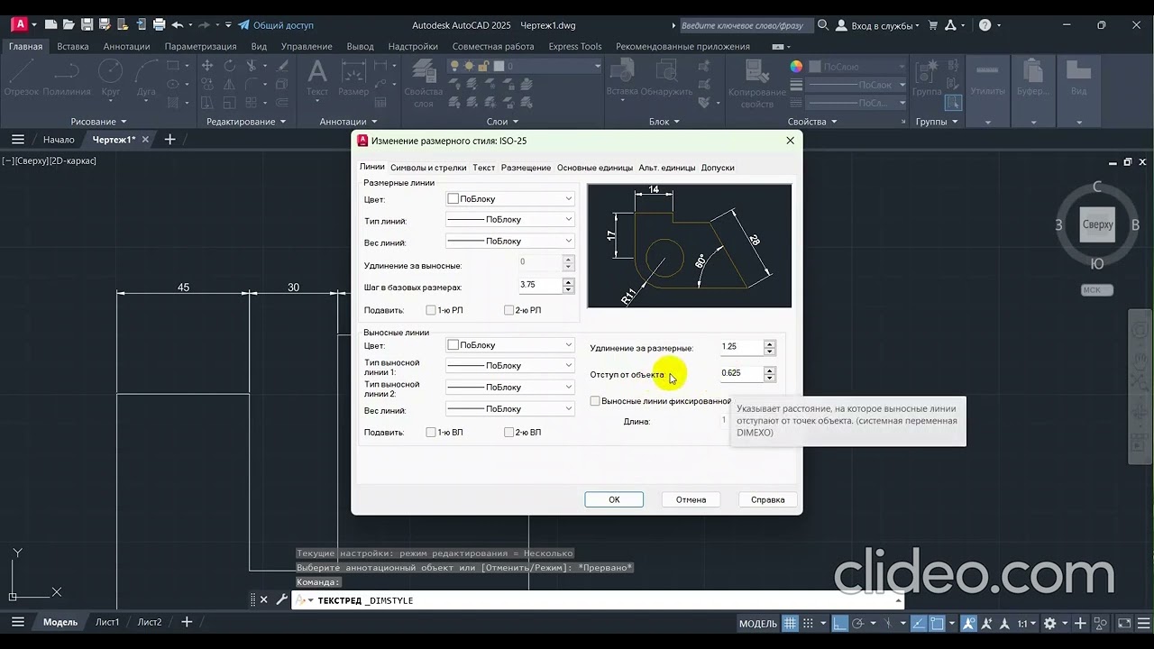Image resolution: width=1154 pixels, height=649 pixels.
Task: Open Тип линий dropdown for dimension lines
Action: [x=510, y=219]
